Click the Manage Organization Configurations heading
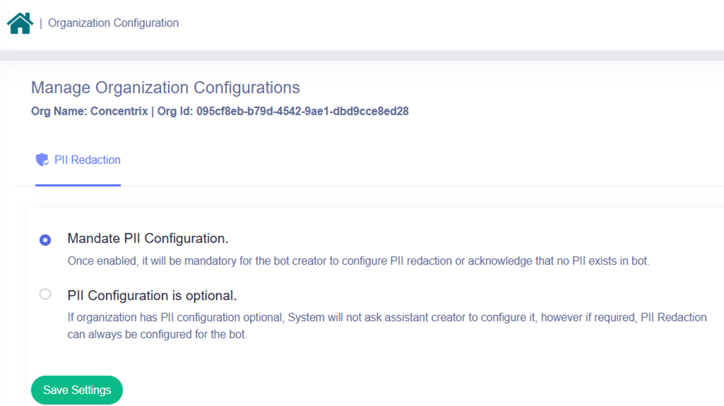 [x=165, y=88]
